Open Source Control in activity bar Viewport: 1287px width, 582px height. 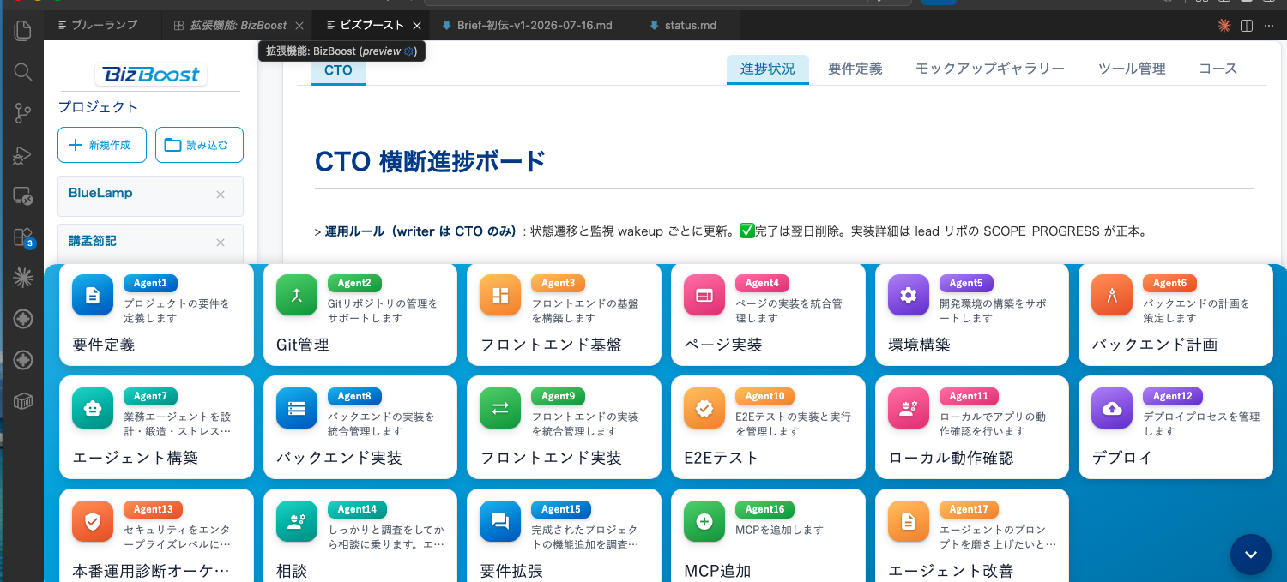point(23,113)
